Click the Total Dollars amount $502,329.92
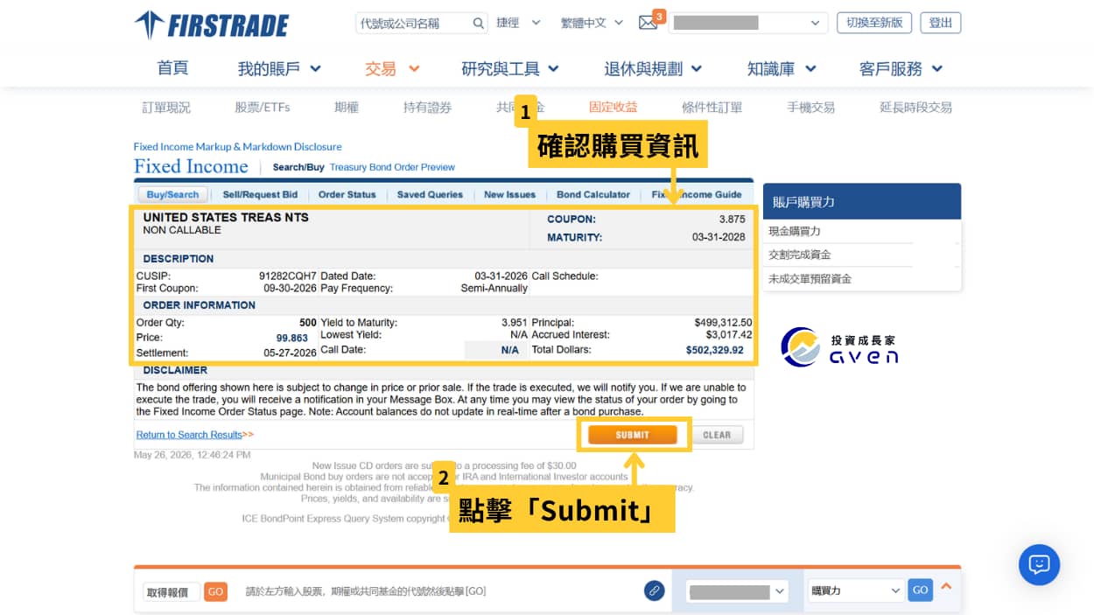1094x615 pixels. point(715,350)
